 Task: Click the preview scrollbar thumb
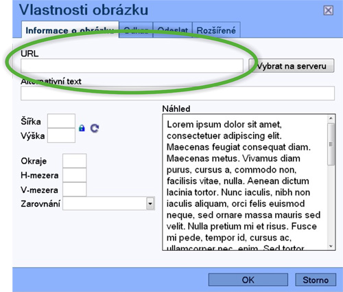coord(331,144)
